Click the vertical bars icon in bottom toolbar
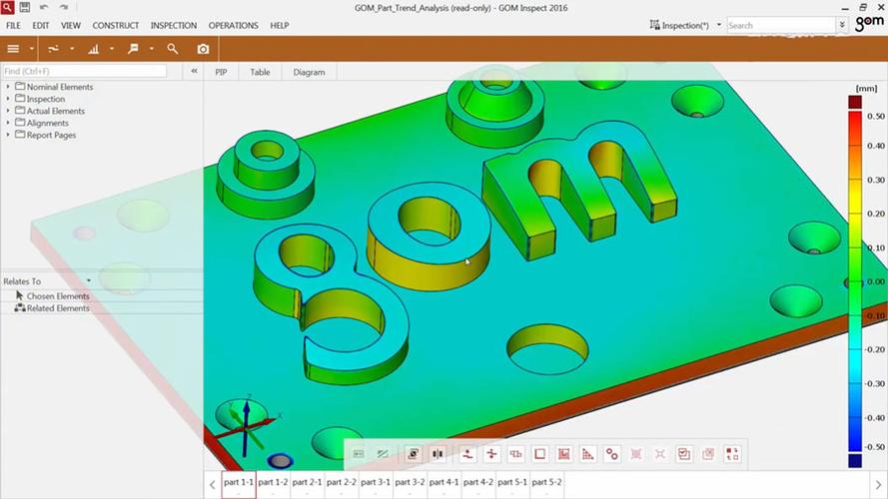 [438, 454]
